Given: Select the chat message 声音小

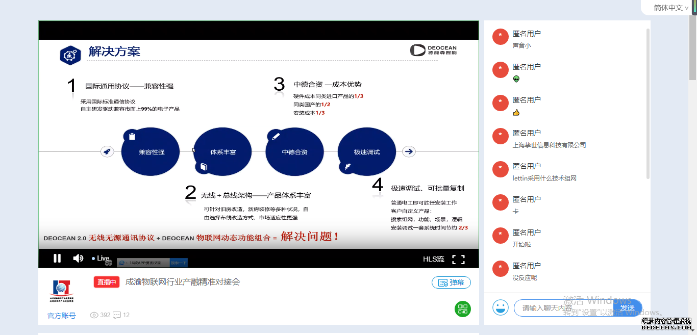Looking at the screenshot, I should (521, 46).
